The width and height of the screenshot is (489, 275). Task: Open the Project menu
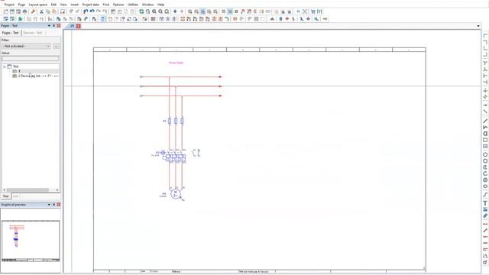pyautogui.click(x=9, y=5)
